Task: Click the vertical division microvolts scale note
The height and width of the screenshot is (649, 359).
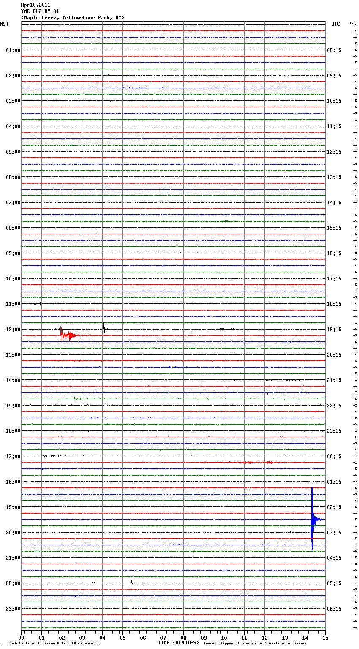Action: 54,643
